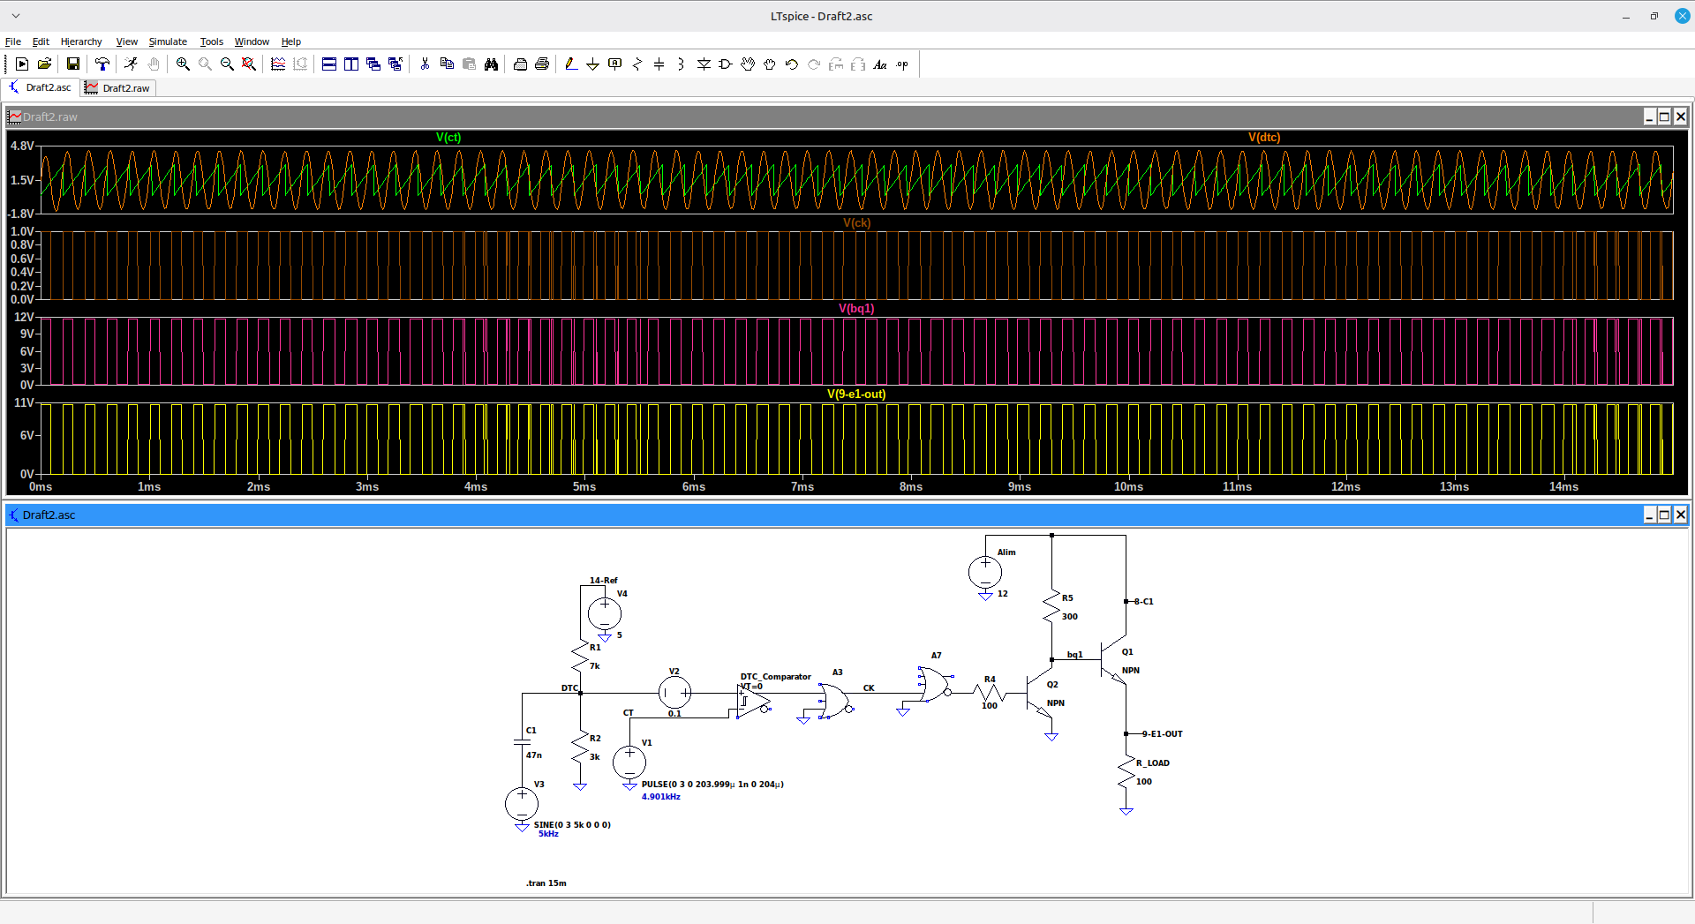The height and width of the screenshot is (924, 1695).
Task: Open the Hierarchy menu
Action: click(81, 41)
